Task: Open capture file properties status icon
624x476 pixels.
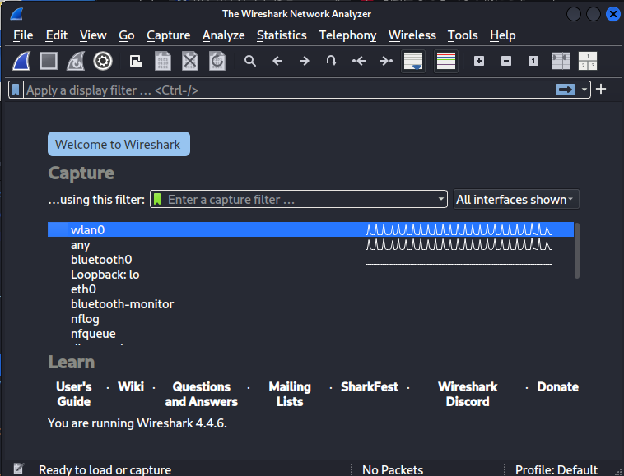Action: click(x=18, y=469)
